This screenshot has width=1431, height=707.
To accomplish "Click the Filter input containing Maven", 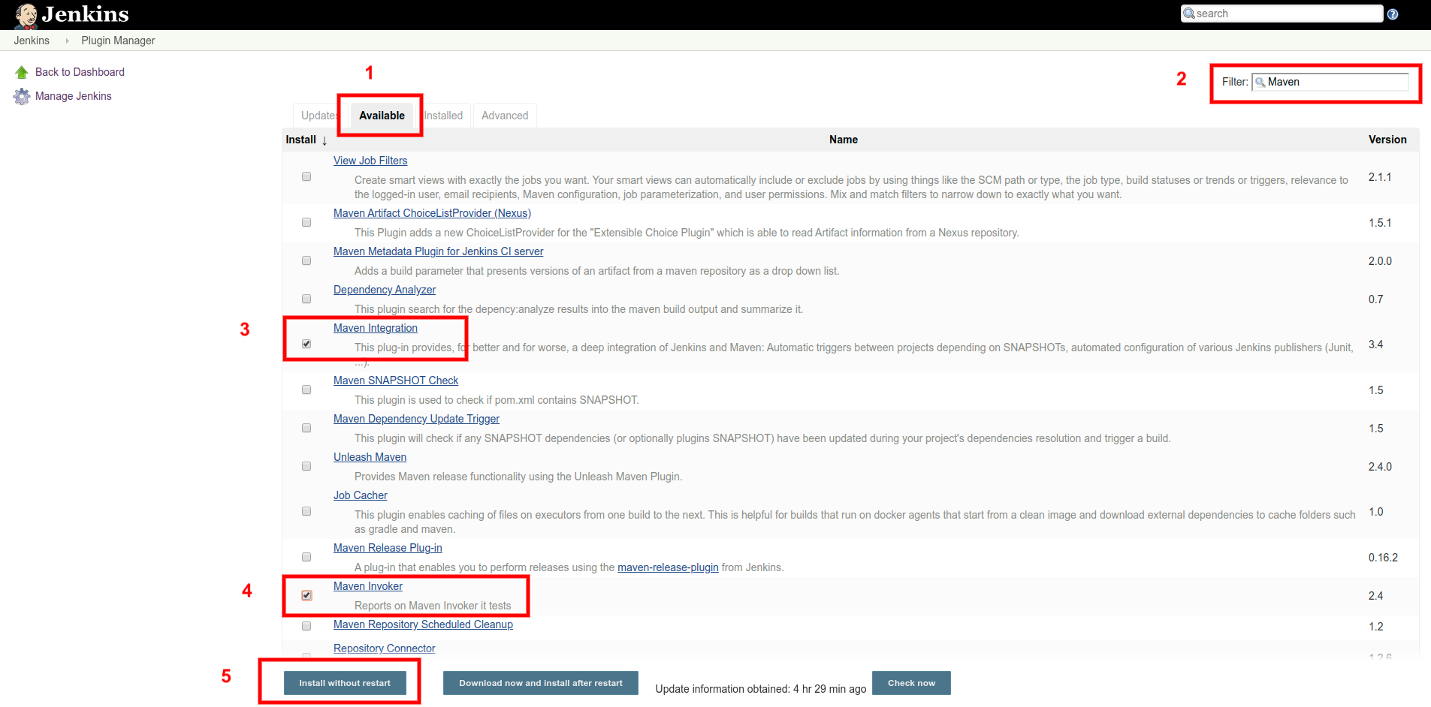I will point(1330,82).
